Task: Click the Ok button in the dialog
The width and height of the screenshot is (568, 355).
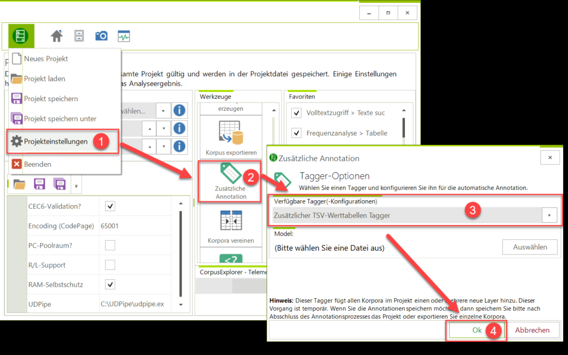Action: click(x=476, y=330)
